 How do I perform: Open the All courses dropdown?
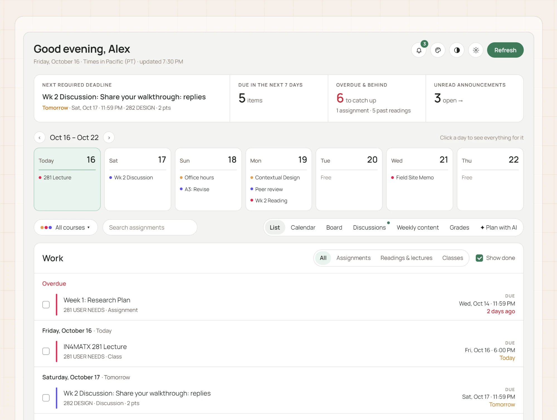66,227
